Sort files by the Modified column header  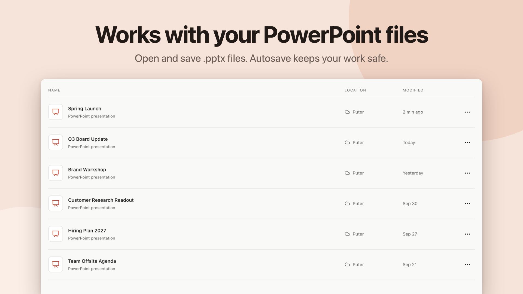(x=413, y=90)
